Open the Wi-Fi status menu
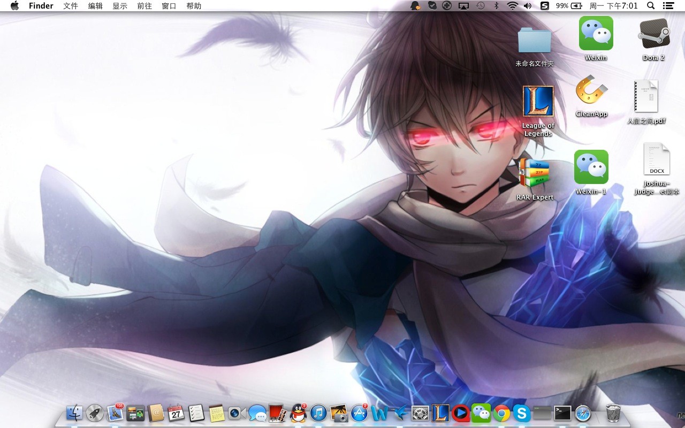 point(513,6)
